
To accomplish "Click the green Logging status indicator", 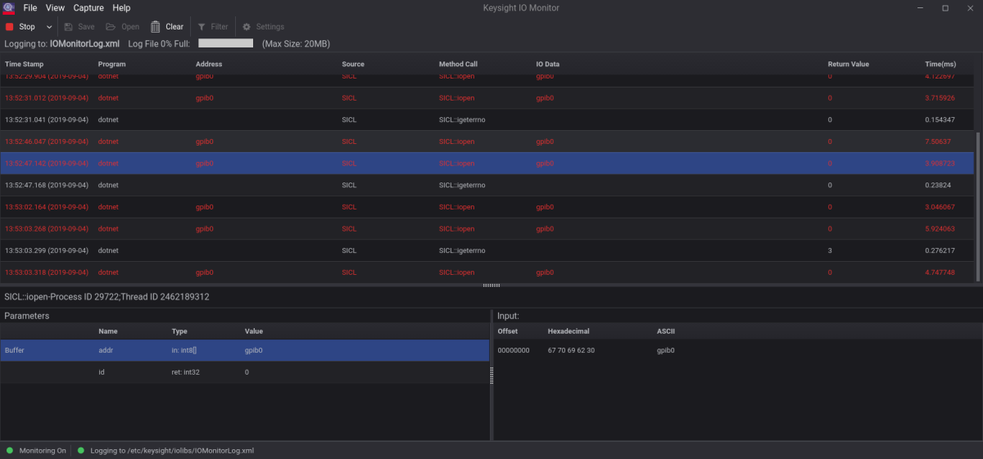I will tap(81, 451).
